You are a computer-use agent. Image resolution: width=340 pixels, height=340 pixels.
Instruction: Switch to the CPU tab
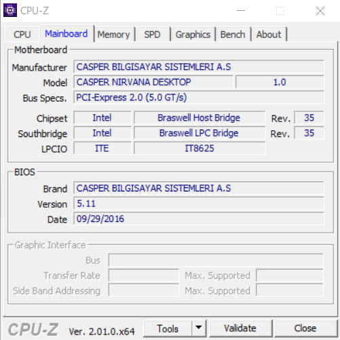[x=22, y=35]
